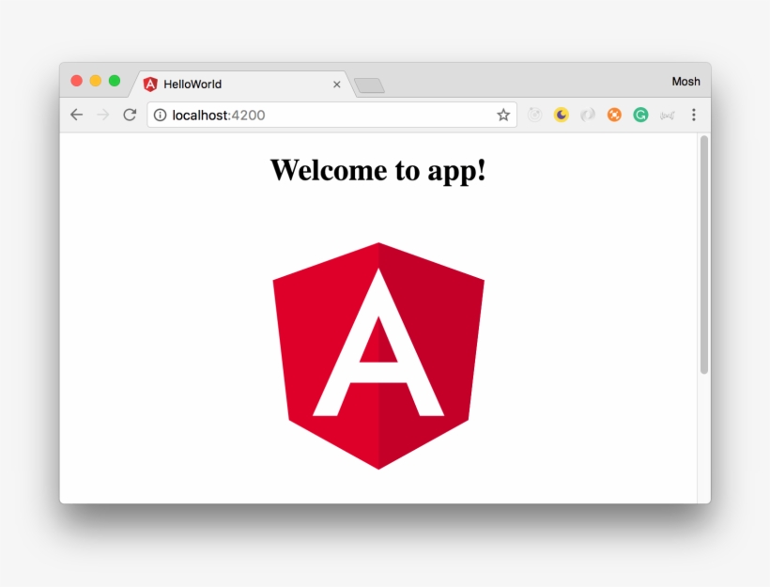Viewport: 770px width, 587px height.
Task: Close the HelloWorld tab
Action: (x=337, y=85)
